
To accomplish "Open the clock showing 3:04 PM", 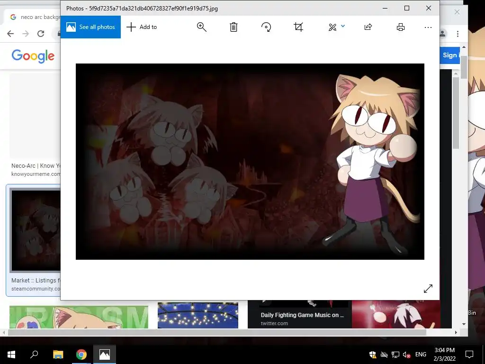I will tap(444, 355).
